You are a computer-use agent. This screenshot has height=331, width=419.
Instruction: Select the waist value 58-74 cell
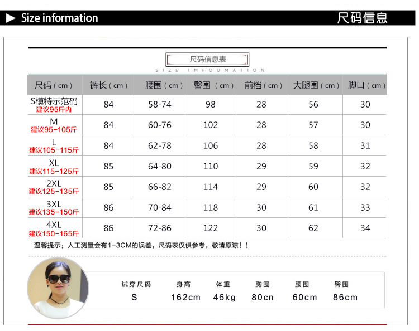pyautogui.click(x=160, y=105)
